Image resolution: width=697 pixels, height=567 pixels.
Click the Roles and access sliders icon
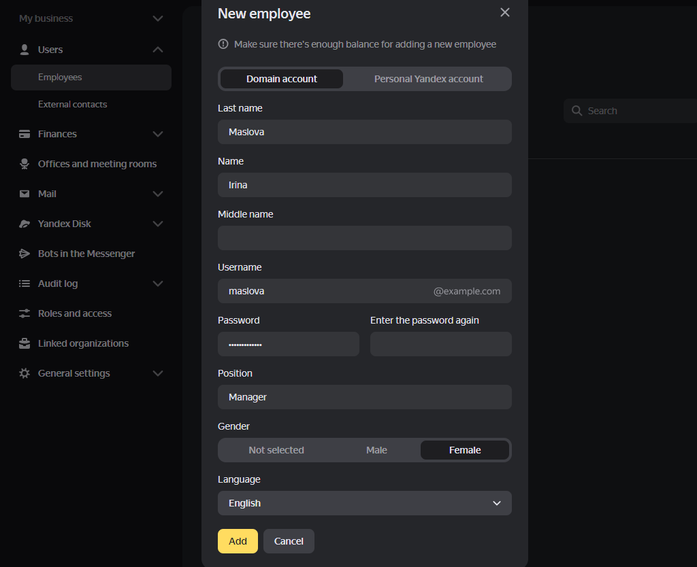[x=25, y=313]
